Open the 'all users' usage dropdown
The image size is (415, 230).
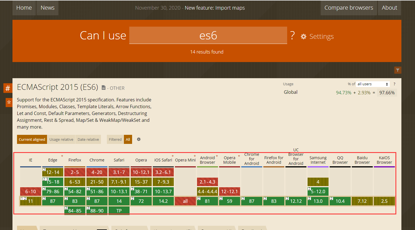point(373,84)
